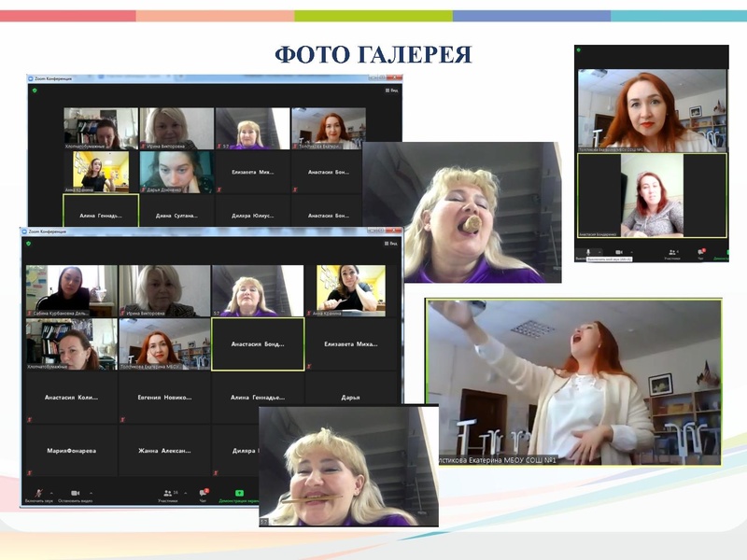Click the microphone icon in bottom-left Zoom toolbar
The image size is (747, 560).
pos(38,491)
